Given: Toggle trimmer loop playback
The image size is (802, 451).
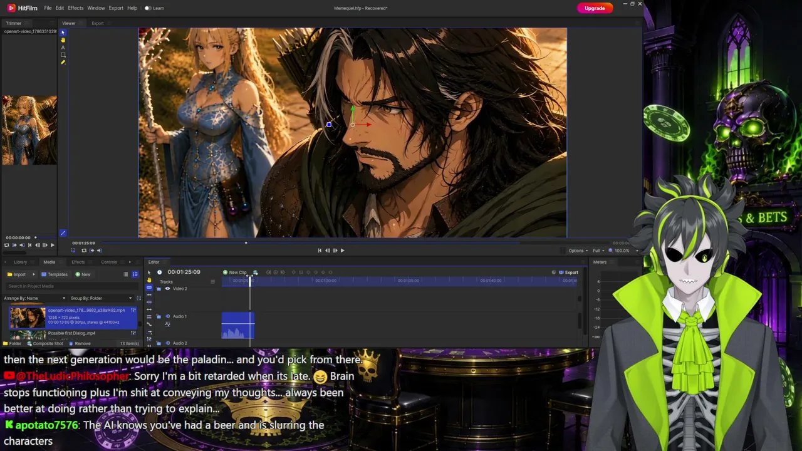Looking at the screenshot, I should point(6,245).
